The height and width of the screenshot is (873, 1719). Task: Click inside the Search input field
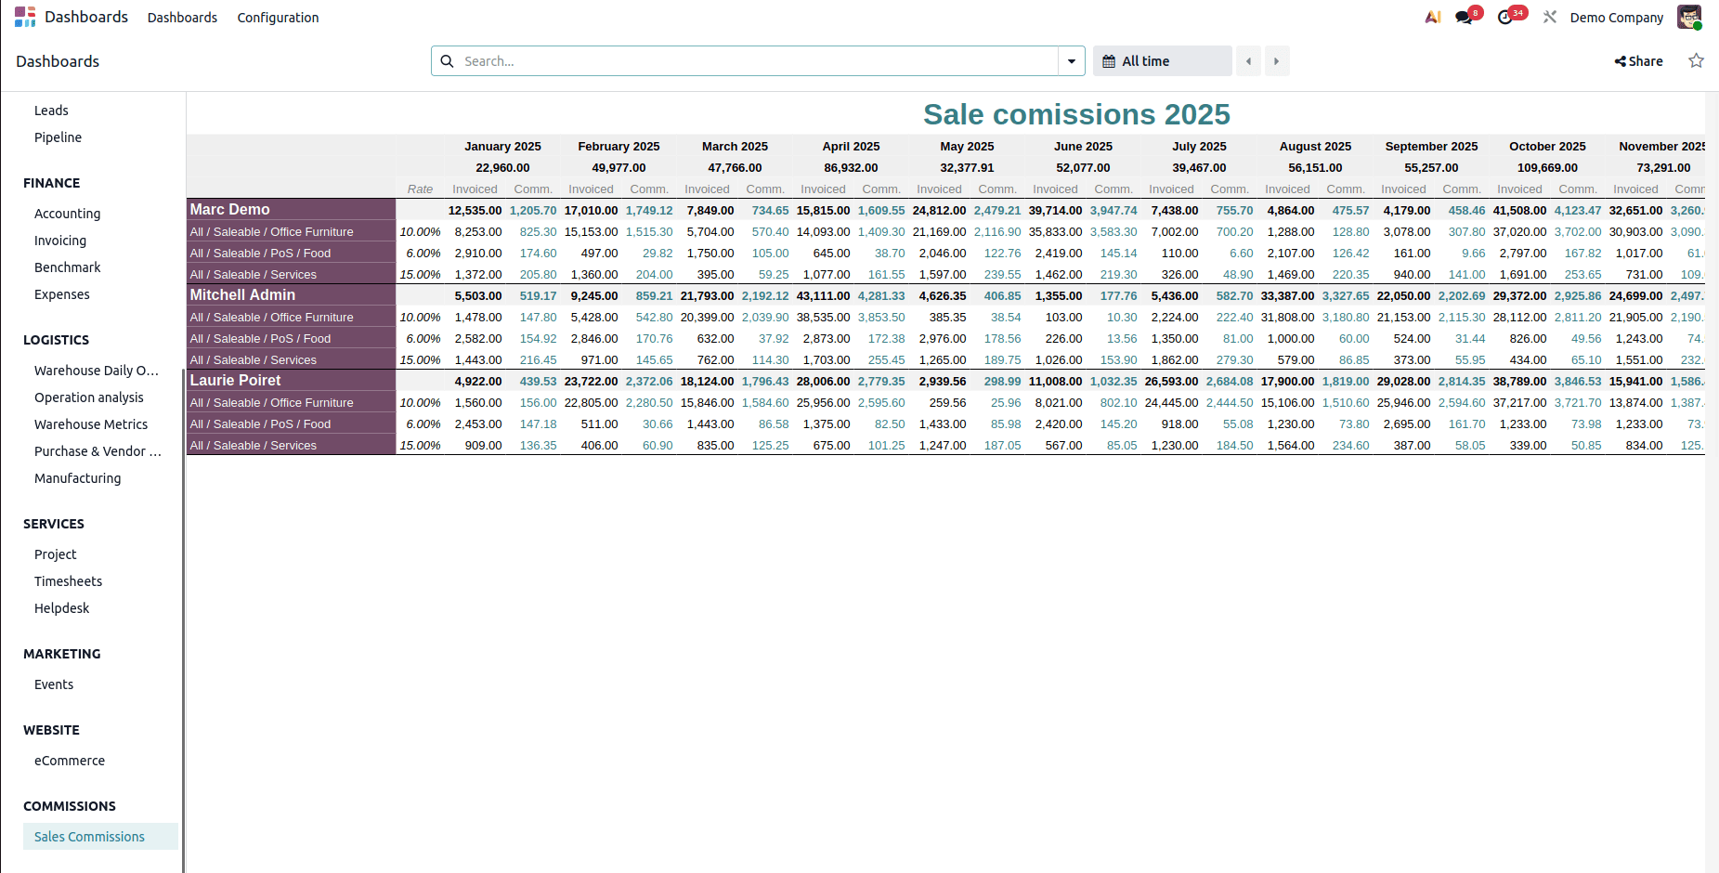650,60
